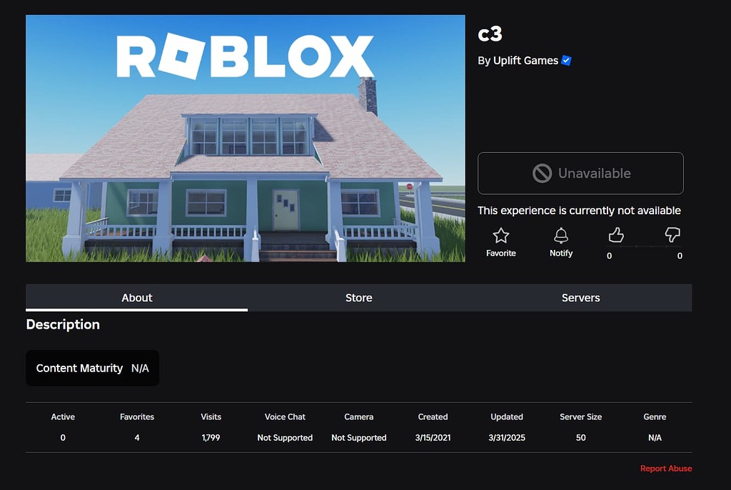Enable notifications for this experience
The height and width of the screenshot is (490, 731).
561,243
